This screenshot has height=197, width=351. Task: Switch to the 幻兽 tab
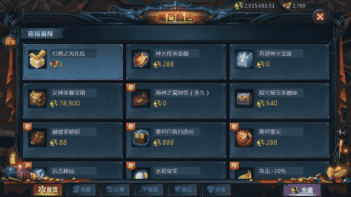tap(115, 190)
